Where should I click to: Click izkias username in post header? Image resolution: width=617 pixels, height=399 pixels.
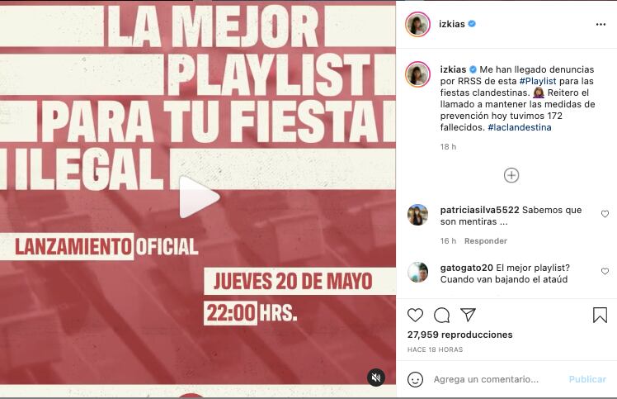tap(452, 24)
